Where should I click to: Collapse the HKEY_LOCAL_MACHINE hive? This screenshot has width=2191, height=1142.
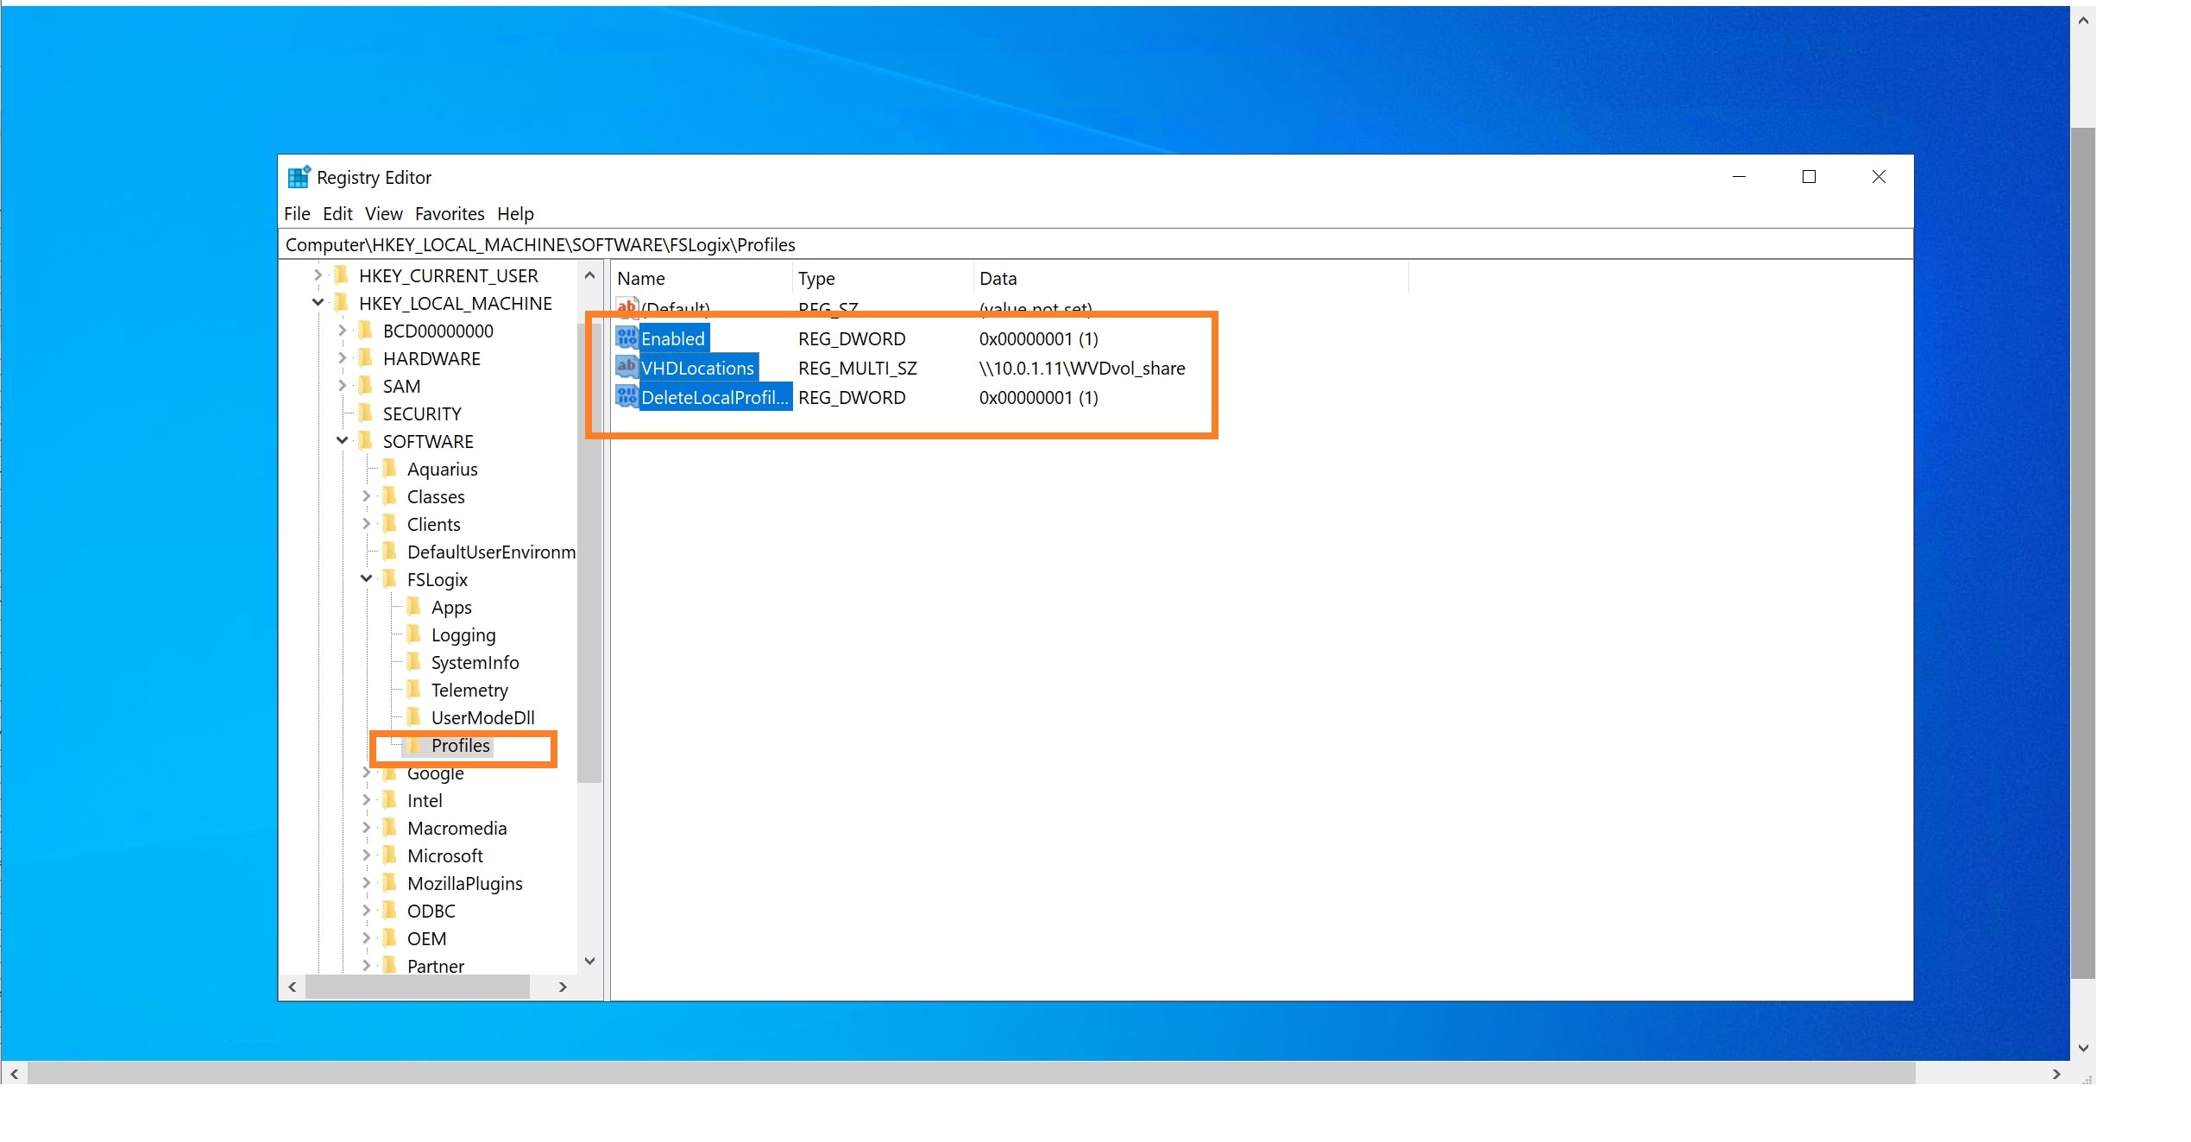tap(318, 303)
